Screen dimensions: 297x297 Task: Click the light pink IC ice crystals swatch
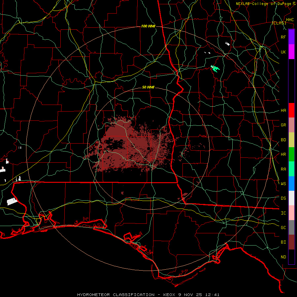(291, 213)
